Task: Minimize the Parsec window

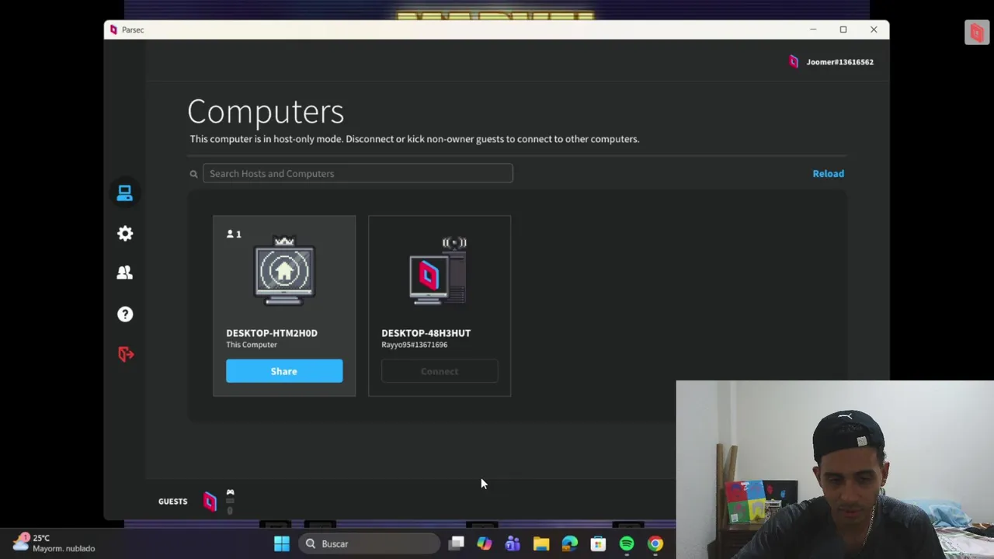Action: pyautogui.click(x=813, y=30)
